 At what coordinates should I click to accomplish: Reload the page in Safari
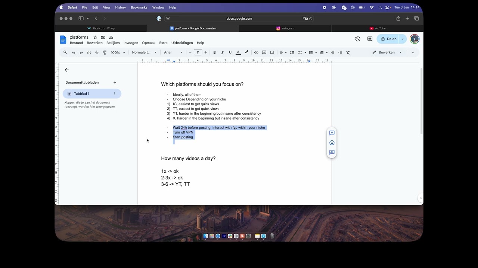point(311,18)
